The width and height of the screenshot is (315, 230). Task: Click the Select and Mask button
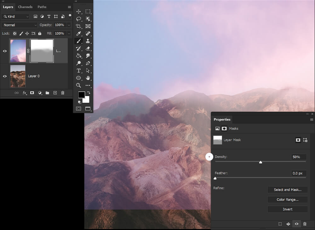click(288, 190)
